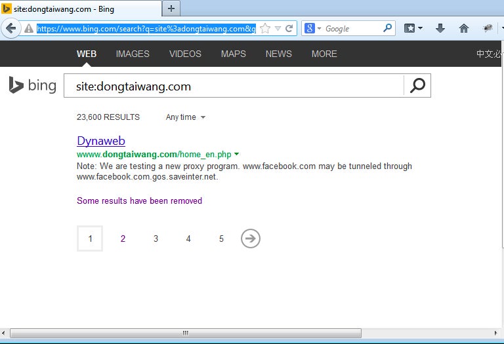Expand the bookmarks menu dropdown arrow
This screenshot has height=344, width=504.
(420, 29)
